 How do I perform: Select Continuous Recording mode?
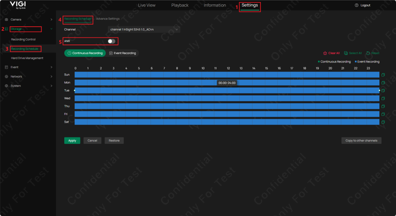[85, 53]
